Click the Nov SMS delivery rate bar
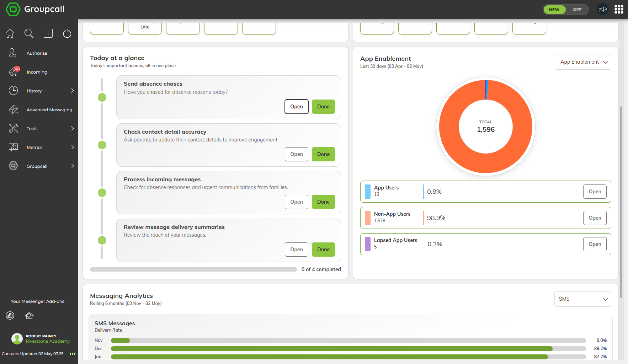The height and width of the screenshot is (364, 628). point(348,341)
